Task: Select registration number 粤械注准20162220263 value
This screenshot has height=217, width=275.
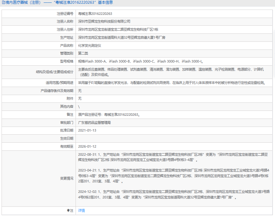Action: click(x=95, y=14)
